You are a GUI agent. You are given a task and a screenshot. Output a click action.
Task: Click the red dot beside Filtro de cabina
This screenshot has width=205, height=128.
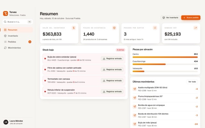coord(45,69)
